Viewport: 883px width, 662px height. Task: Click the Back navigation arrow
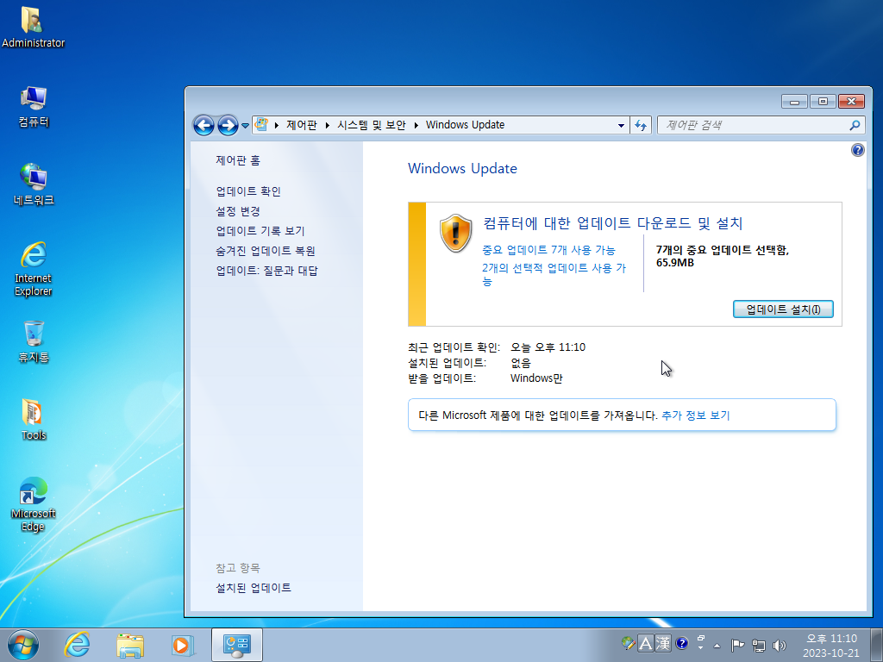pos(204,125)
